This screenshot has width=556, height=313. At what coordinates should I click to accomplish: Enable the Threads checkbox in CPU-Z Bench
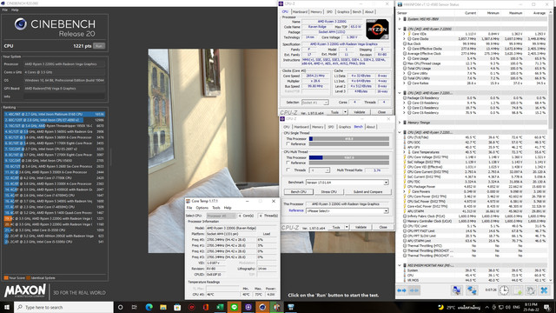(288, 170)
